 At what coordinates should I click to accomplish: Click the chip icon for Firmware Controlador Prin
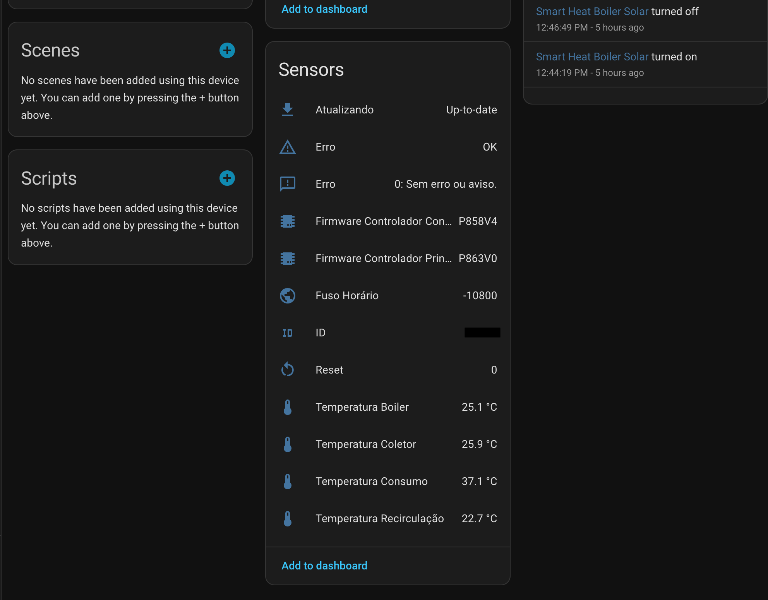288,258
